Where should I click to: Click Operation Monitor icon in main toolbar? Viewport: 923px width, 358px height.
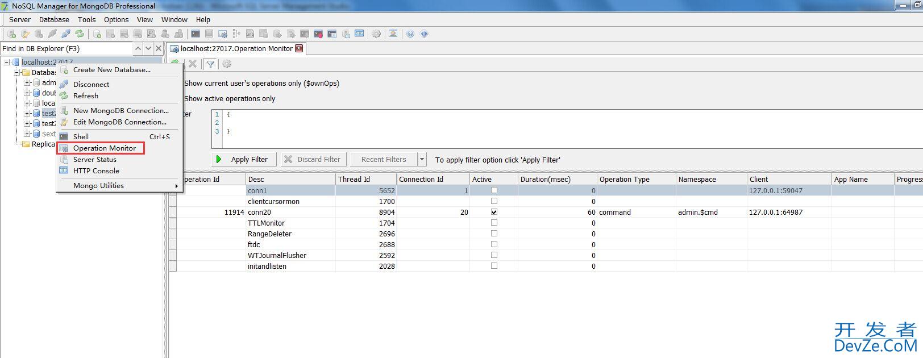(x=223, y=34)
